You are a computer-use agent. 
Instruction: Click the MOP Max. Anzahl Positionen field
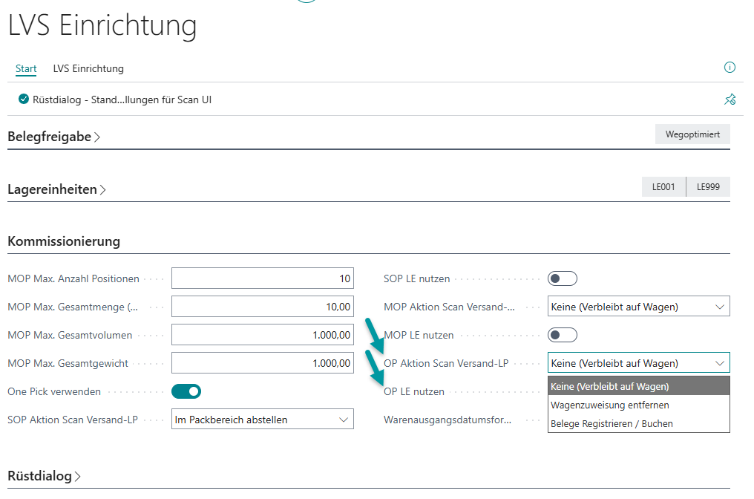coord(263,278)
